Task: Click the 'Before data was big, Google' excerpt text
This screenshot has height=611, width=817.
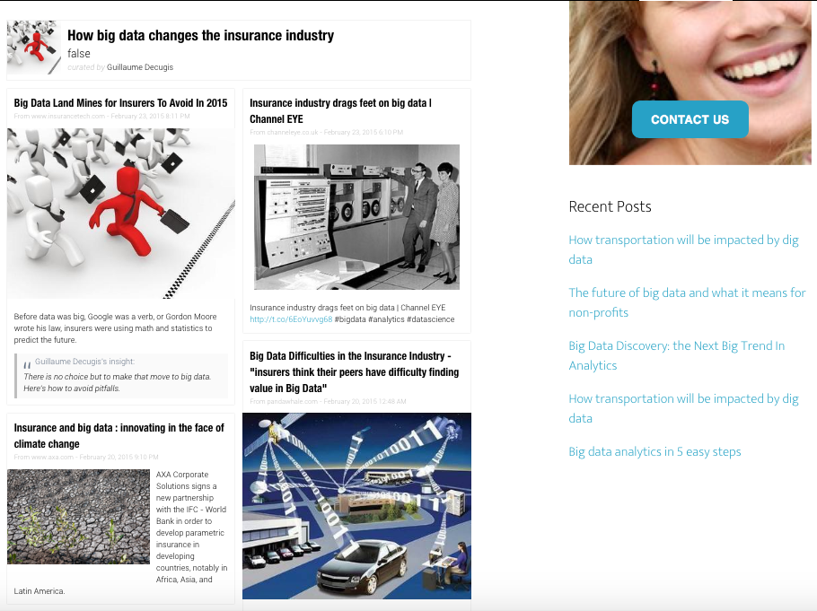Action: tap(115, 328)
